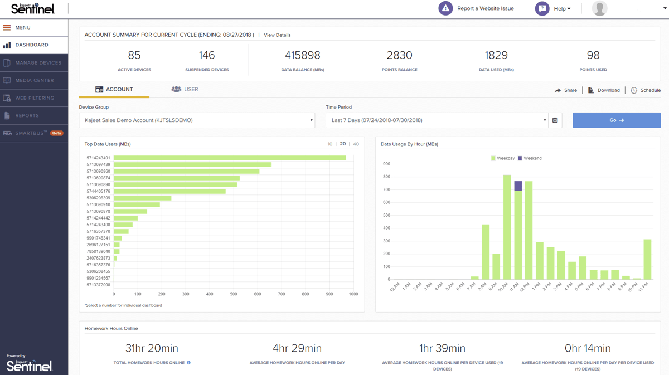The image size is (669, 375).
Task: Show top 40 data users
Action: coord(356,143)
